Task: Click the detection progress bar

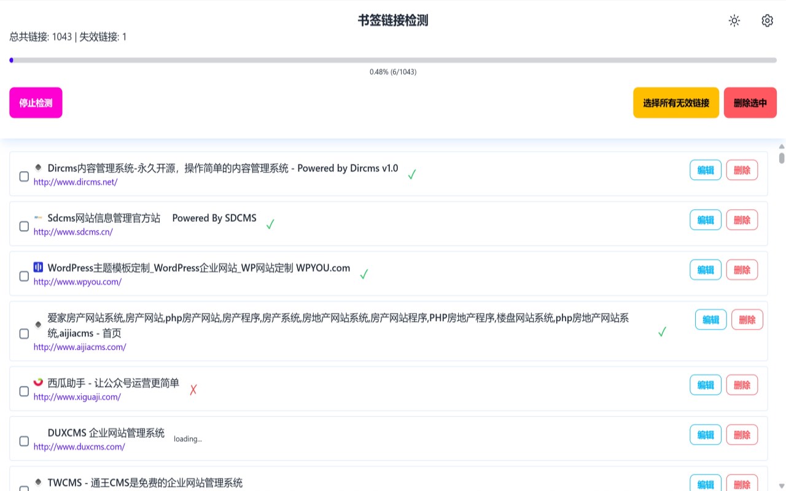Action: (393, 60)
